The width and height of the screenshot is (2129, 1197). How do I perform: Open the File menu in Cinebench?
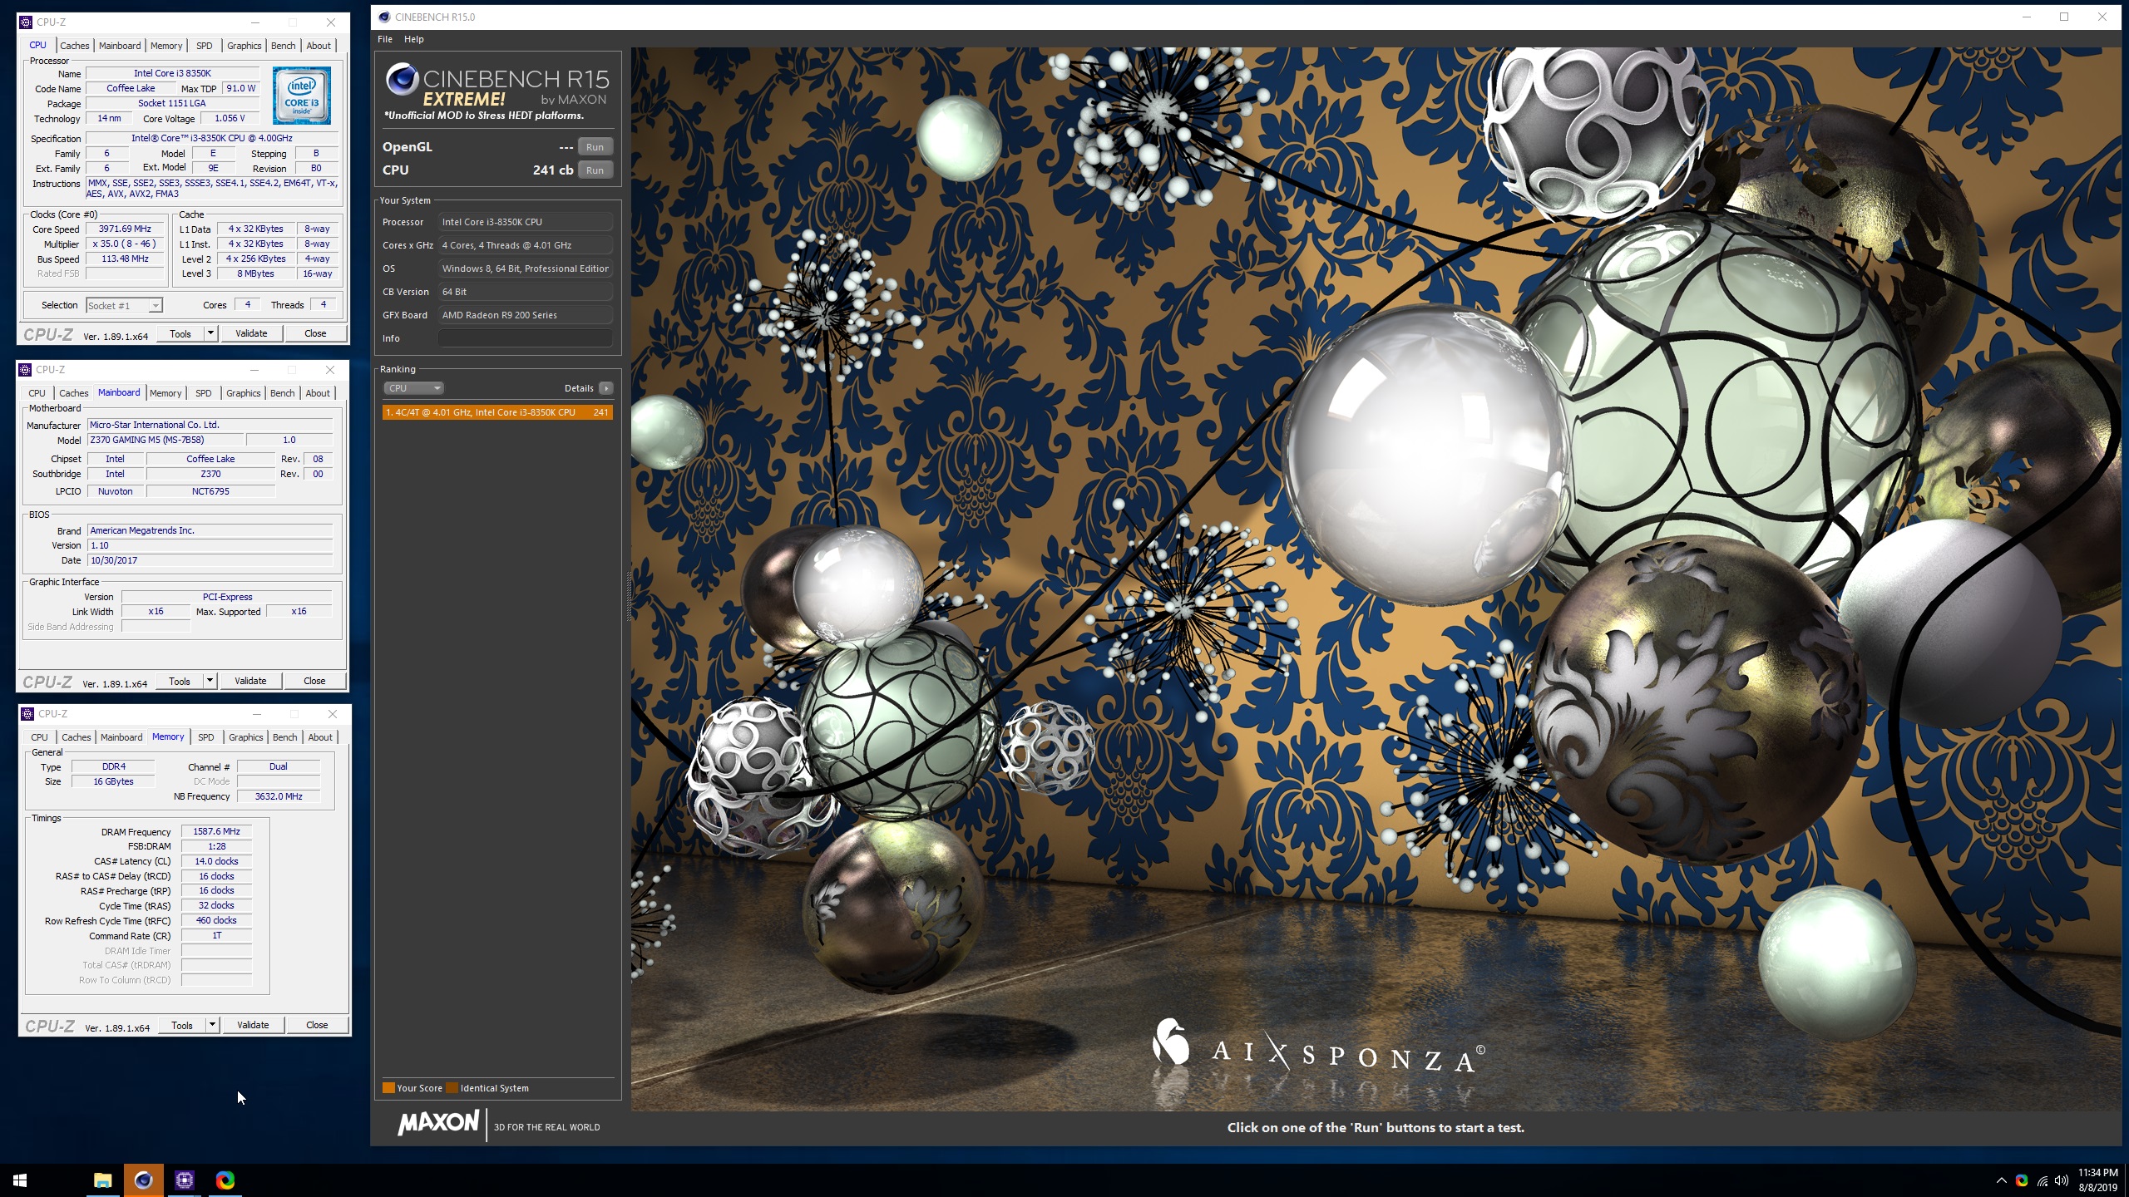coord(385,39)
